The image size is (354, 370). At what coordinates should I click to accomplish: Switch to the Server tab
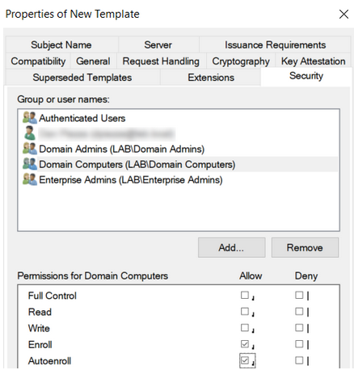[158, 44]
